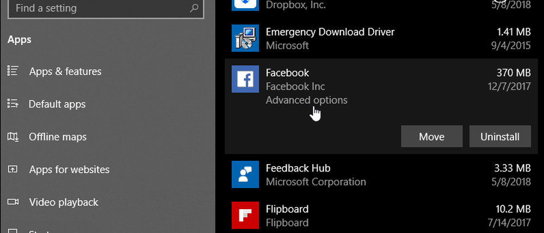Click the Facebook 370 MB size
The image size is (544, 233).
pyautogui.click(x=514, y=73)
